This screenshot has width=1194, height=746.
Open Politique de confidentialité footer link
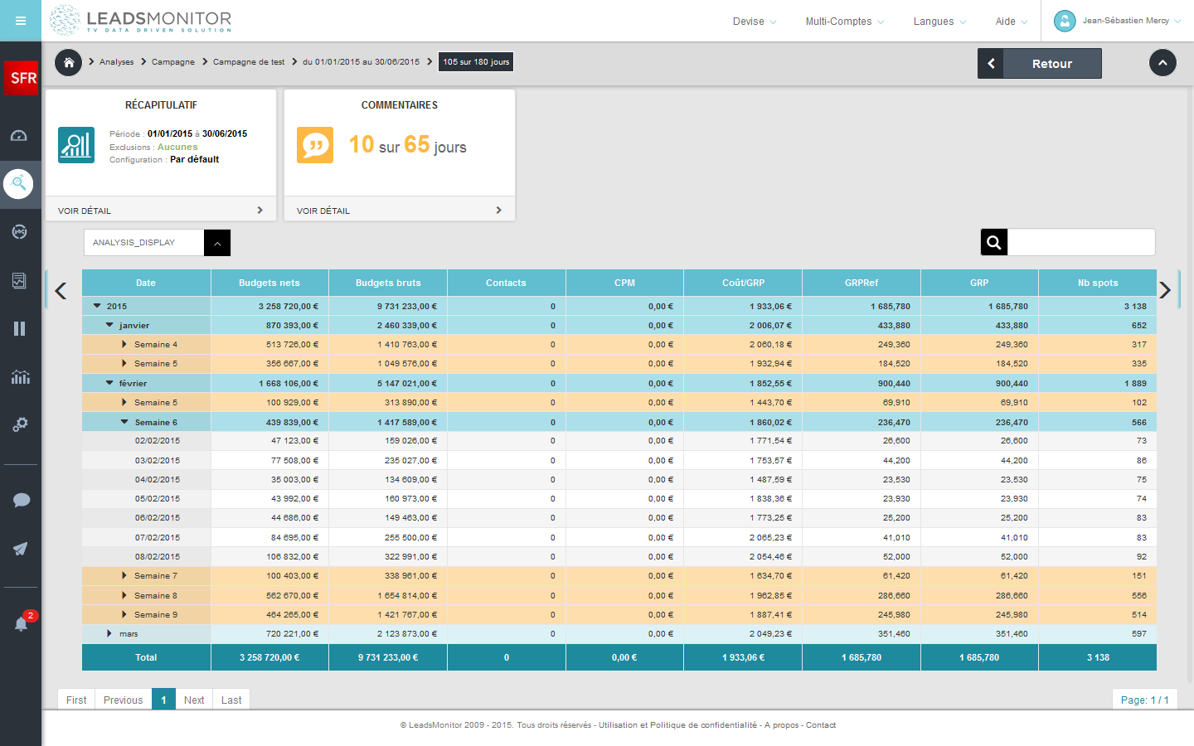[677, 725]
